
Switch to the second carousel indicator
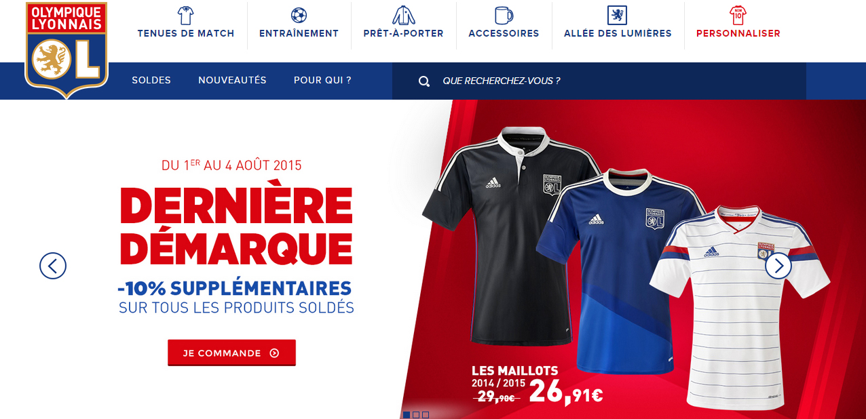point(416,414)
